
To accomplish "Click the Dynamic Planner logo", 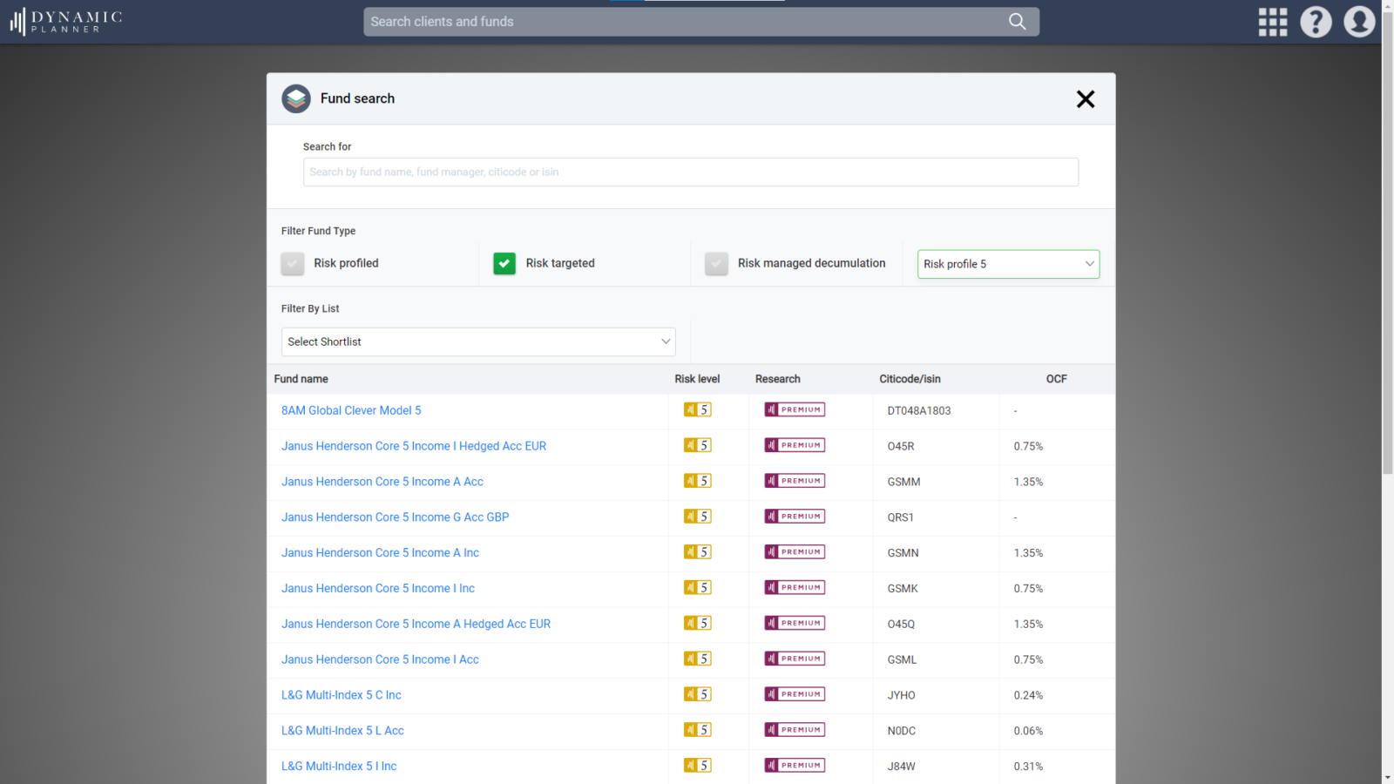I will coord(66,22).
